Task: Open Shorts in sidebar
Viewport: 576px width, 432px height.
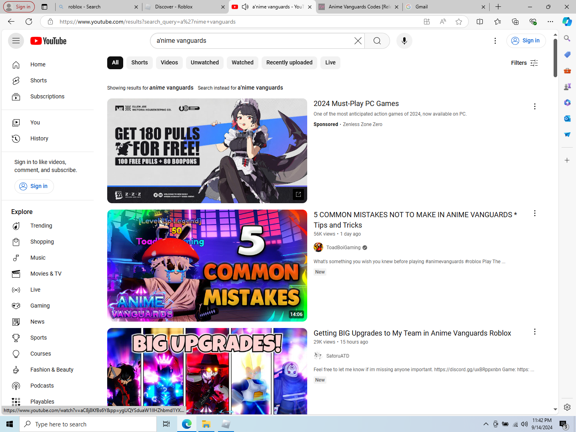Action: coord(48,80)
